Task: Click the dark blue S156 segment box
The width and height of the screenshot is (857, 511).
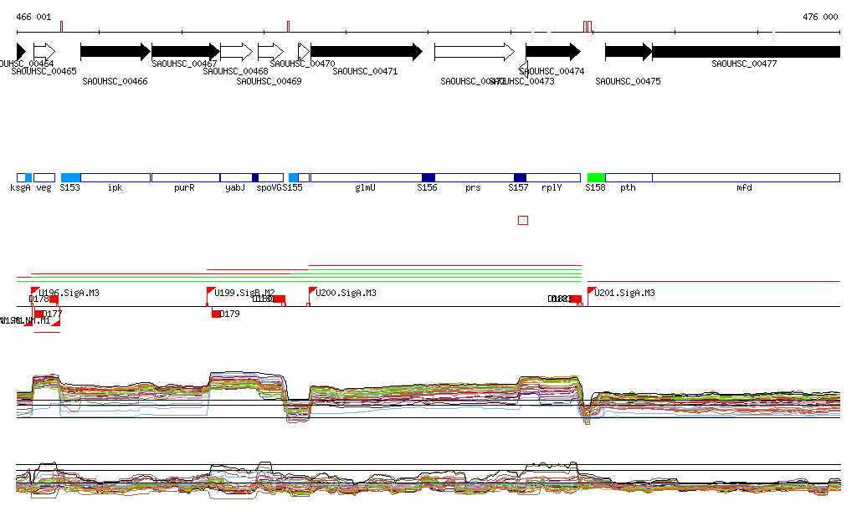Action: point(428,178)
